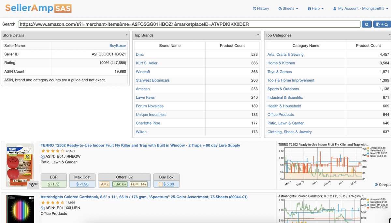This screenshot has width=391, height=223.
Task: Open Astrobrights Colored Cardstock product title
Action: pyautogui.click(x=144, y=197)
